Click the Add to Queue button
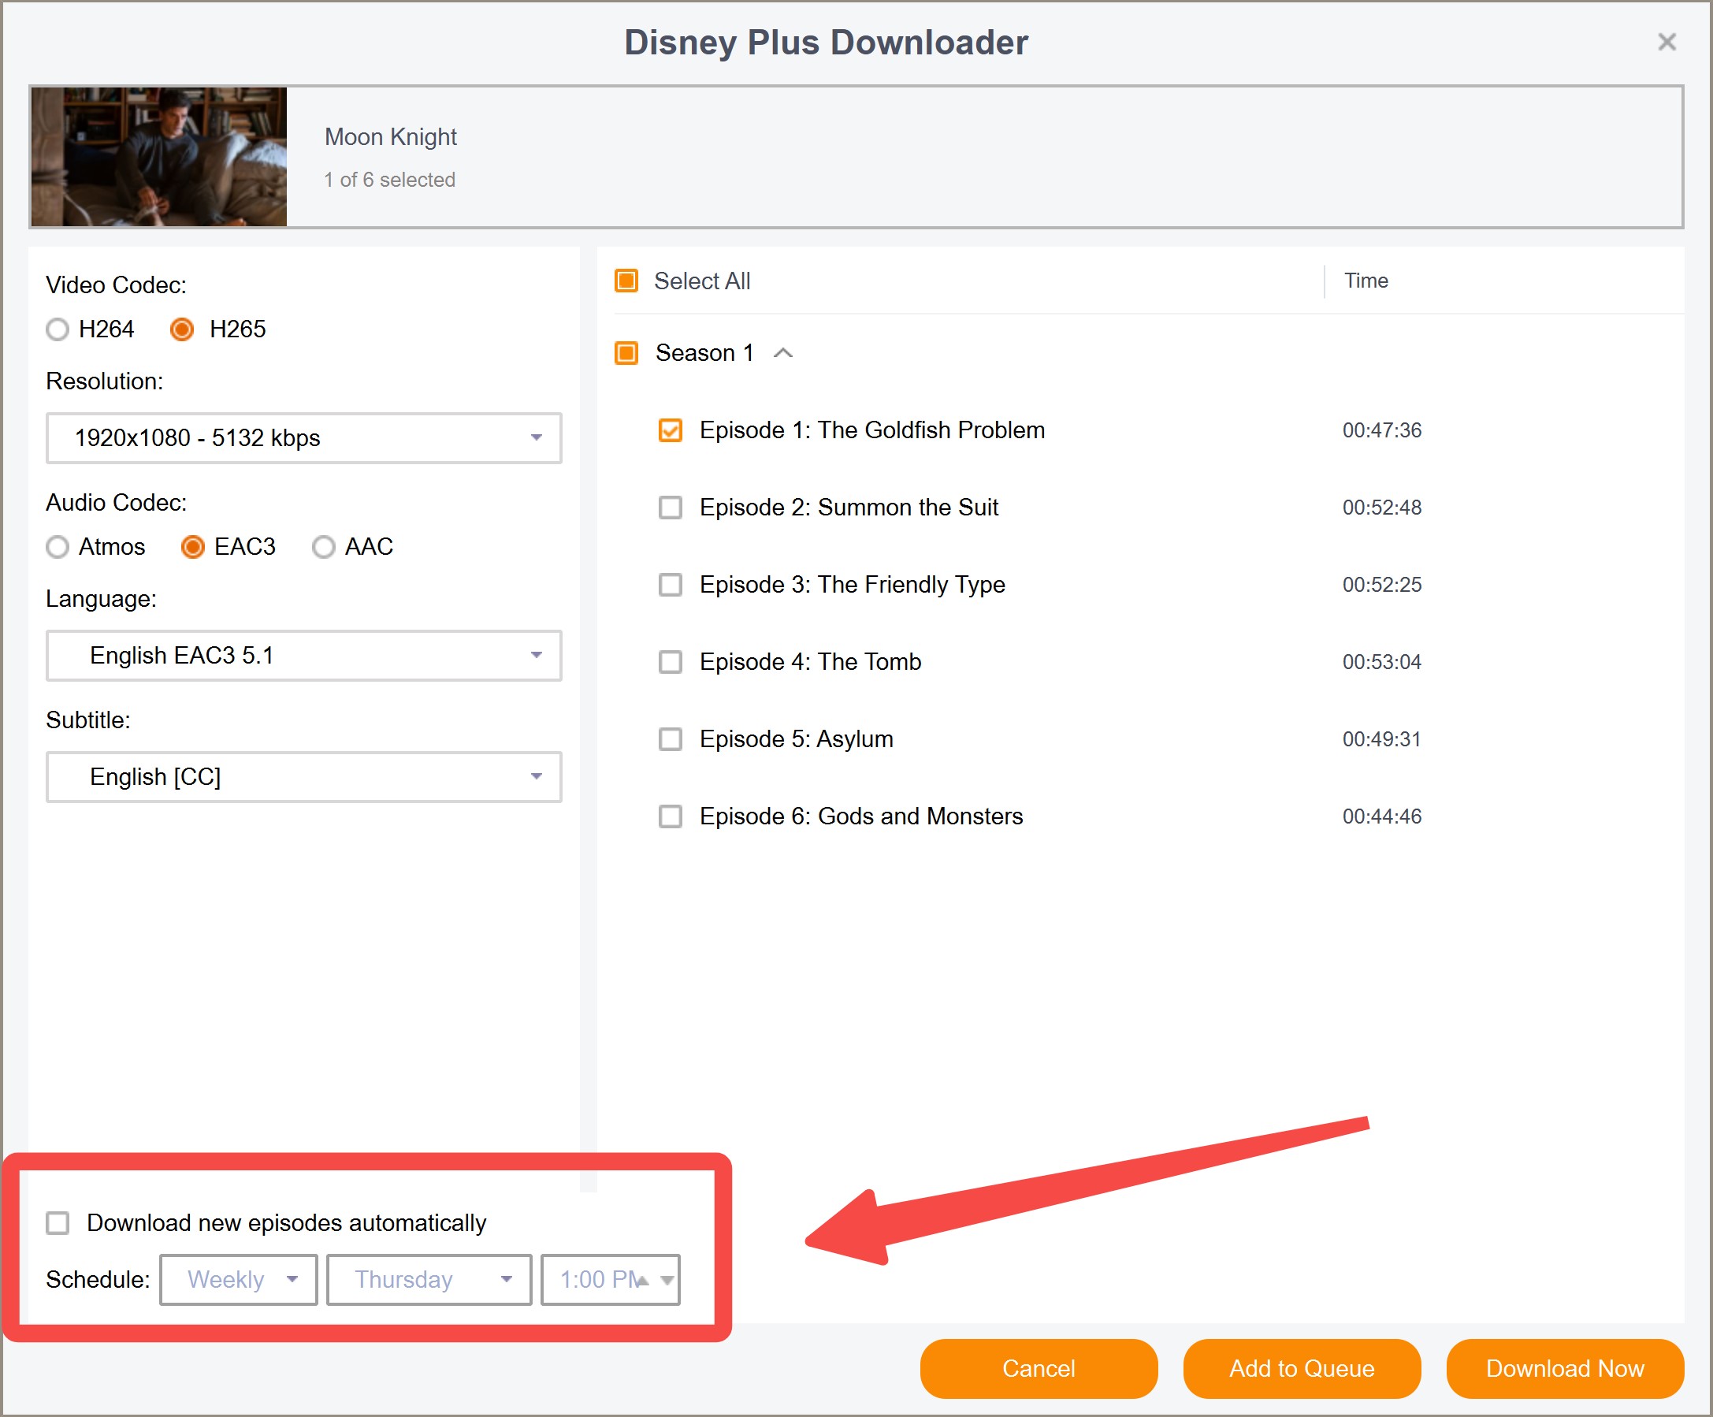Screen dimensions: 1713x1417 [x=1302, y=1368]
